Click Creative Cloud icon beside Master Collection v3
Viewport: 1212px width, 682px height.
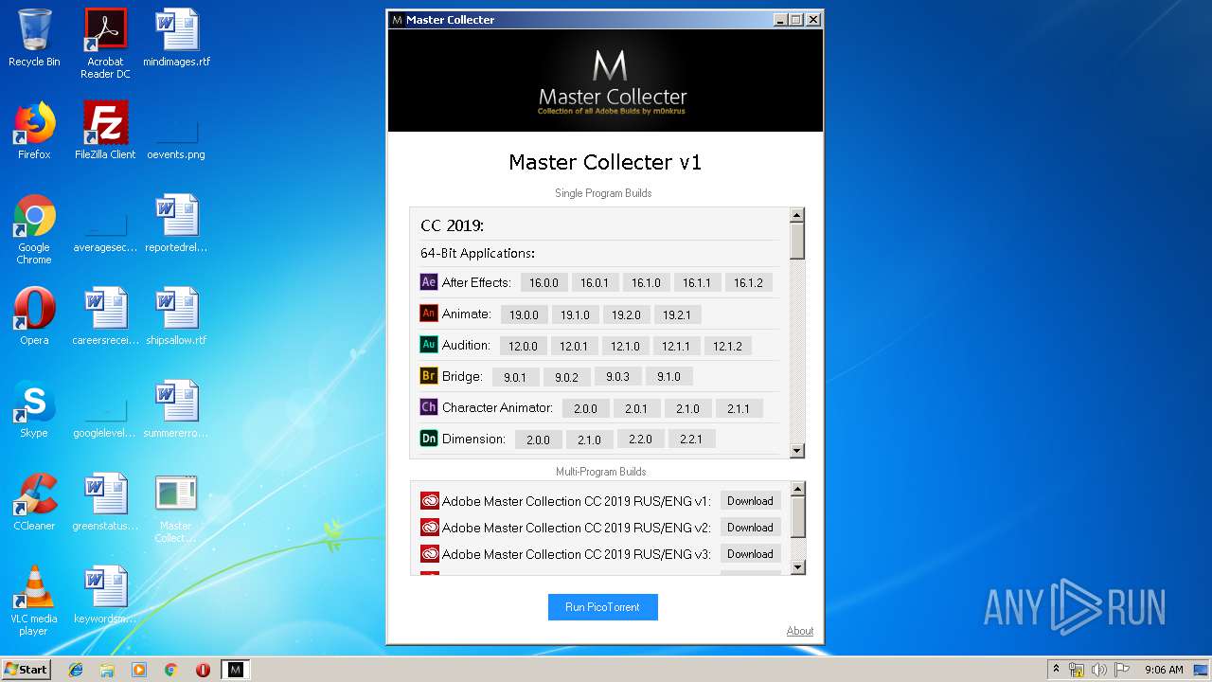click(430, 554)
